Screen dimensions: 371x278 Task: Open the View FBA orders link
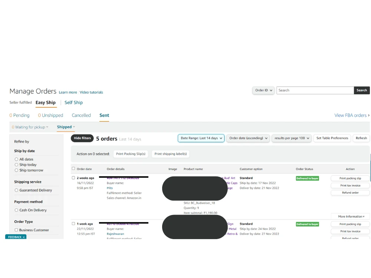[x=352, y=115]
